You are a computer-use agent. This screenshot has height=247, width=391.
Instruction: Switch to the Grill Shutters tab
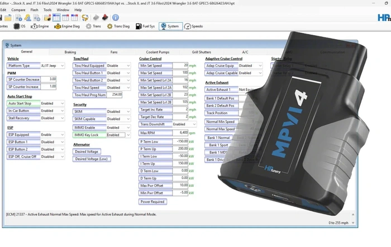point(202,52)
